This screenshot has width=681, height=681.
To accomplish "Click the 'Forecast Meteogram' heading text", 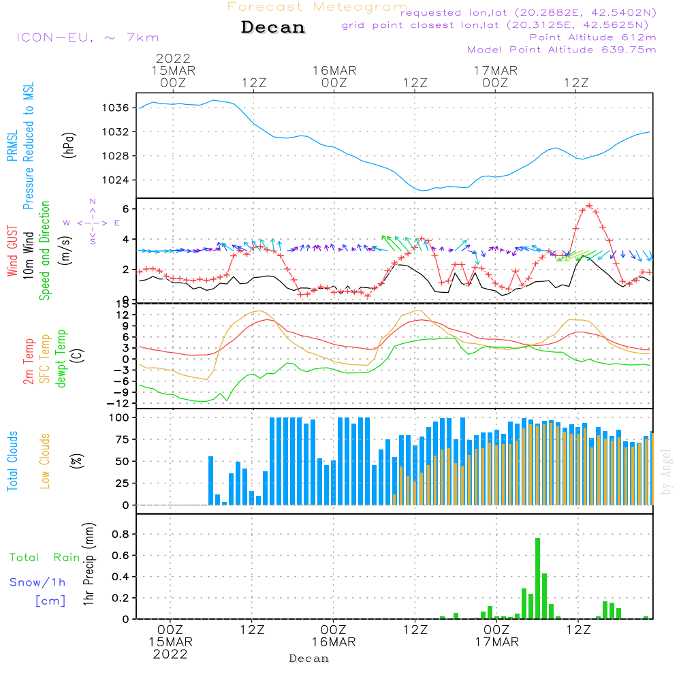I will (x=317, y=7).
